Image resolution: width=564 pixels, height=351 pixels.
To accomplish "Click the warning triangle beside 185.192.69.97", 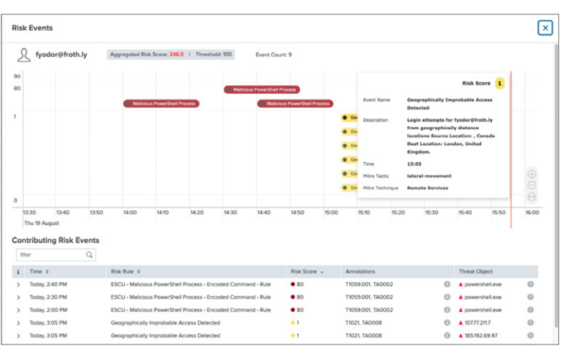I will [x=460, y=336].
